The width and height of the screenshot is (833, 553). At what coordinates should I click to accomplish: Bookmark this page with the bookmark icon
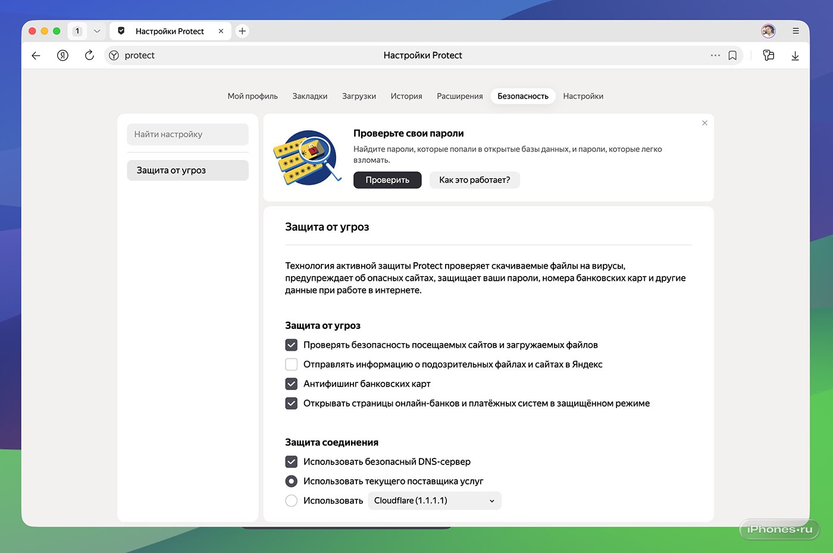(732, 55)
